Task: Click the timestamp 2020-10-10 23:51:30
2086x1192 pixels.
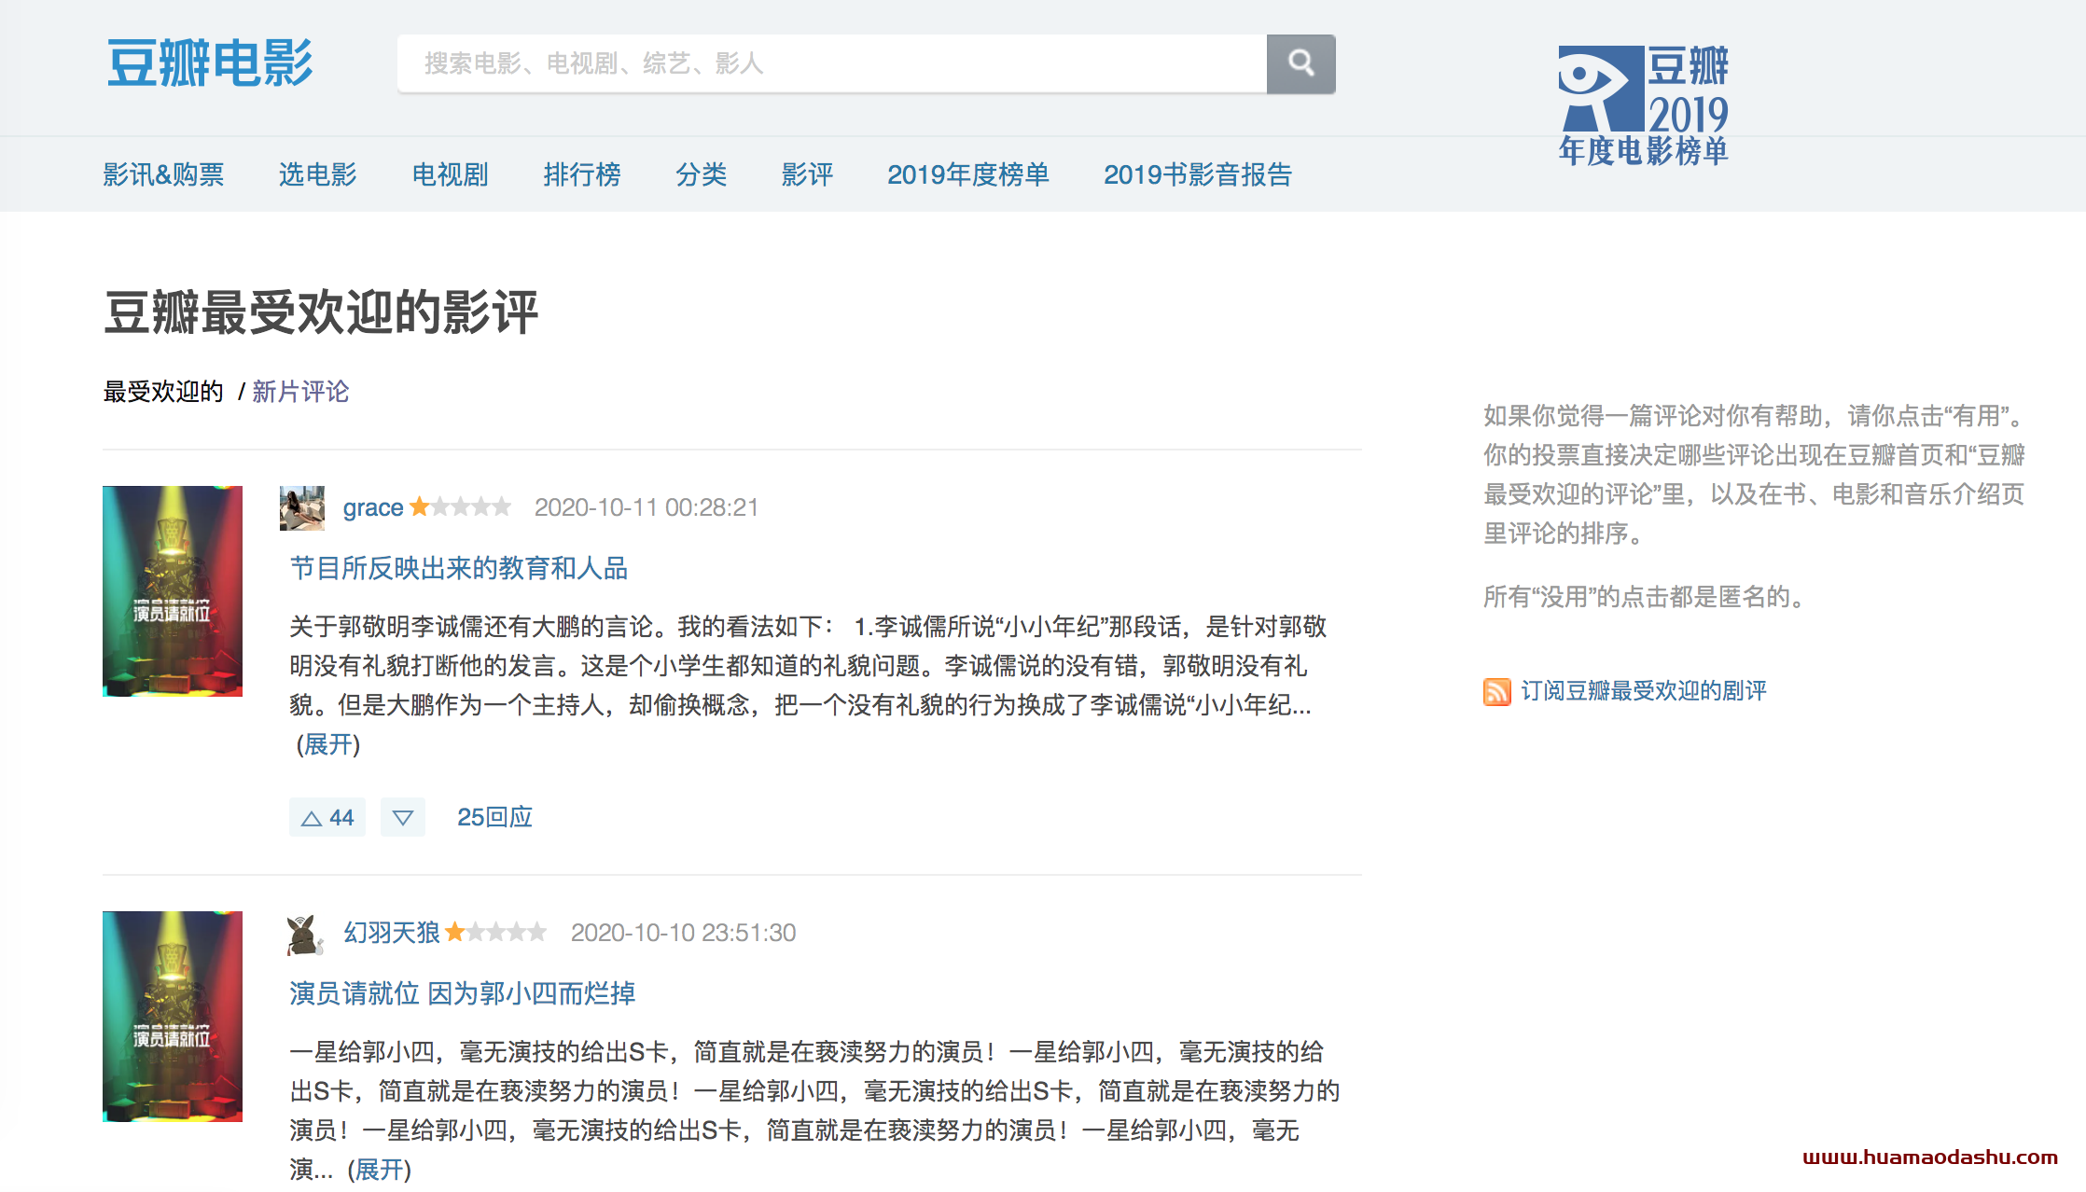Action: click(x=683, y=933)
